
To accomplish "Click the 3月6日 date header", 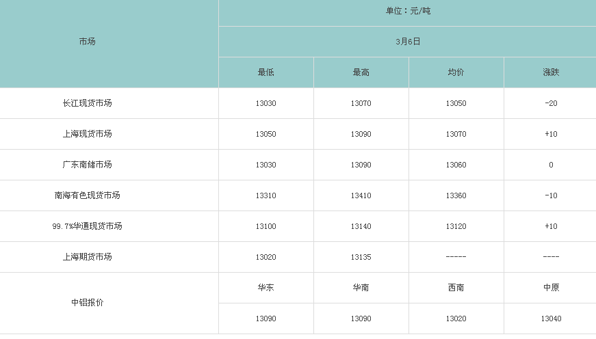I will tap(408, 42).
